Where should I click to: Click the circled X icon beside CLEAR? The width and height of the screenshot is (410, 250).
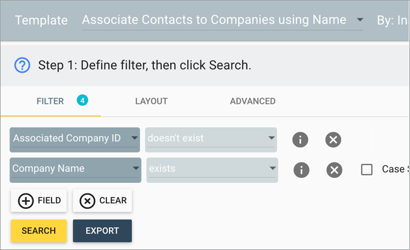(87, 201)
